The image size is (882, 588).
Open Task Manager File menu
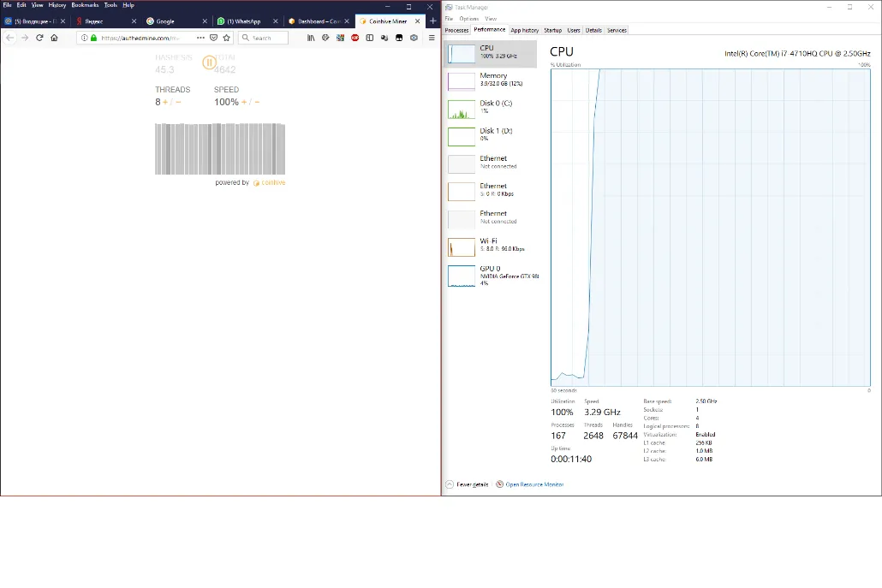(x=449, y=19)
